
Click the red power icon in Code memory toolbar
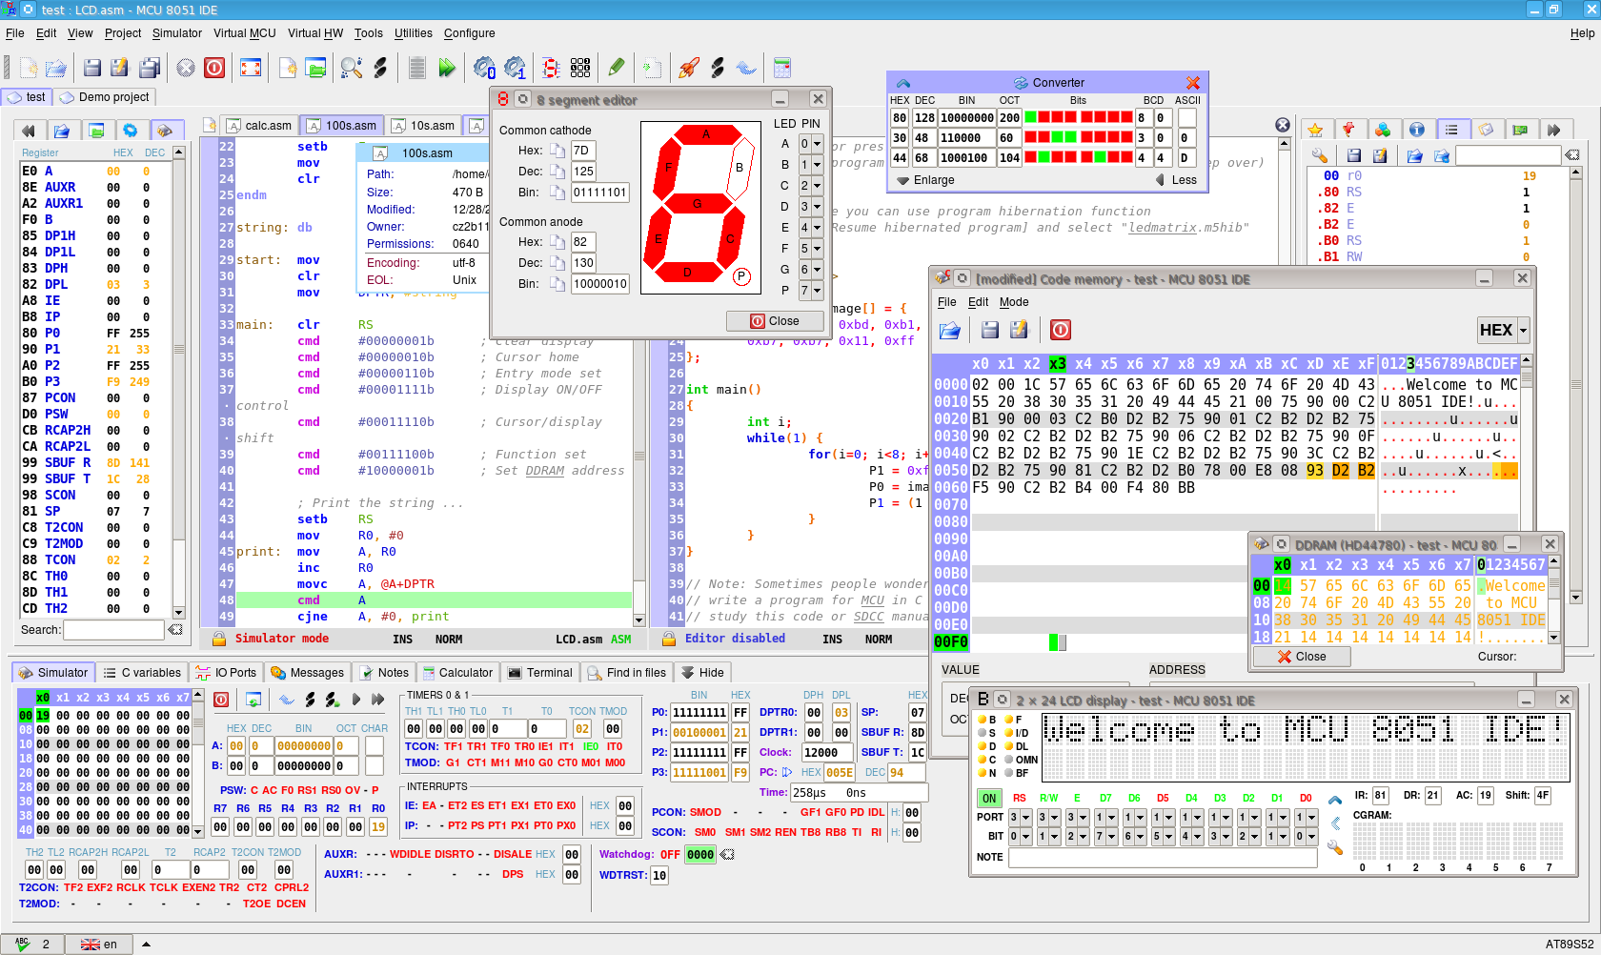(x=1061, y=330)
